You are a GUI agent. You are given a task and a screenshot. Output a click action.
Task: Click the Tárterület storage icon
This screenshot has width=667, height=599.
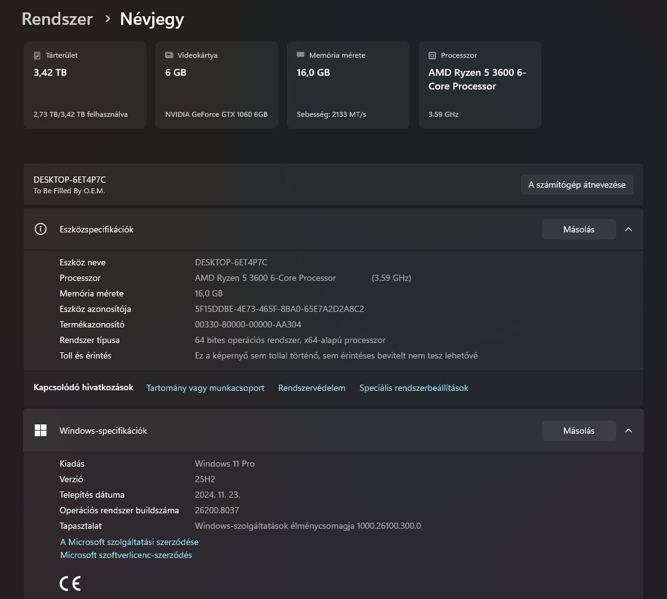point(37,55)
